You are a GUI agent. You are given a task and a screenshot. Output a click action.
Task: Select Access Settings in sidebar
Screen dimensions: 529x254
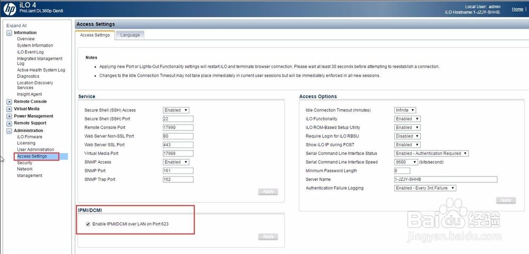tap(32, 156)
